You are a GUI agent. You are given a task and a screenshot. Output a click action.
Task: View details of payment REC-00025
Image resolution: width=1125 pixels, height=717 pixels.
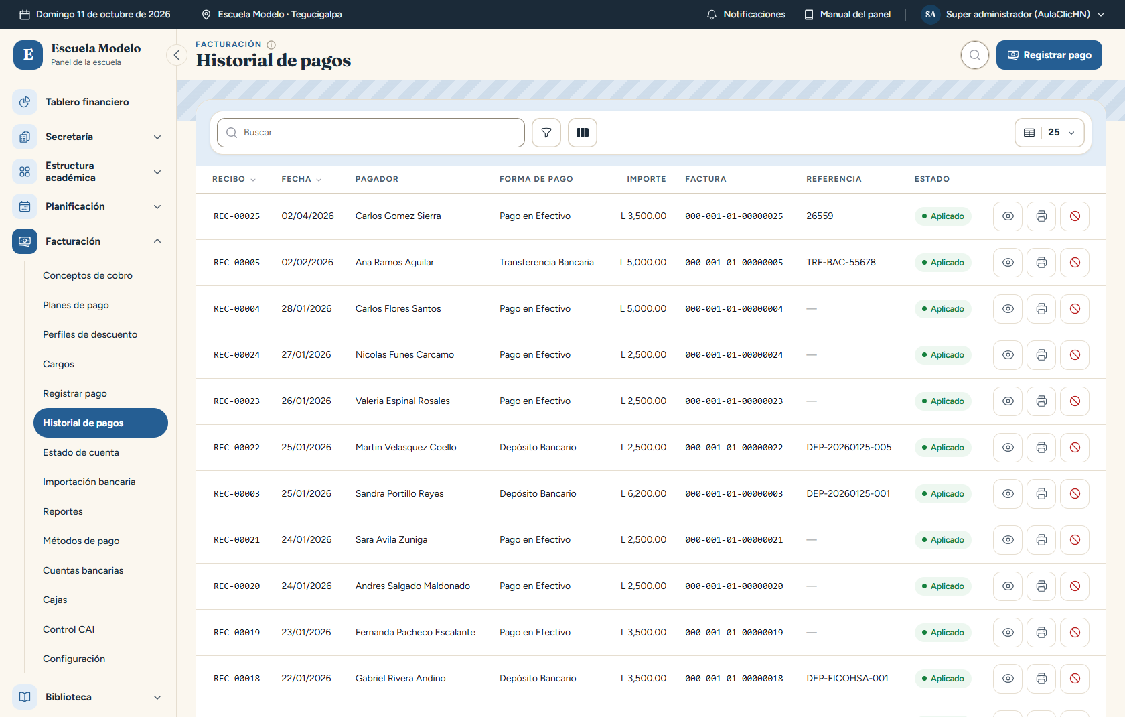1008,216
